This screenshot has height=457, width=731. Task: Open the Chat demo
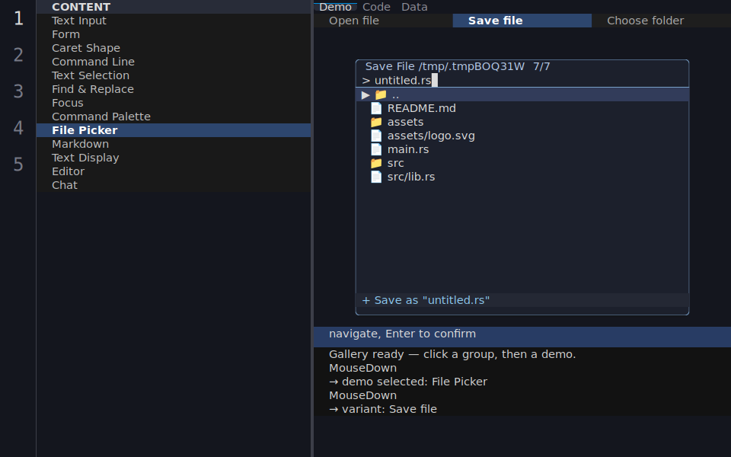[174, 185]
